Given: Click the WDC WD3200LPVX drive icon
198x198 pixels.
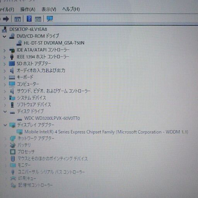Looking at the screenshot, I should click(x=20, y=119).
